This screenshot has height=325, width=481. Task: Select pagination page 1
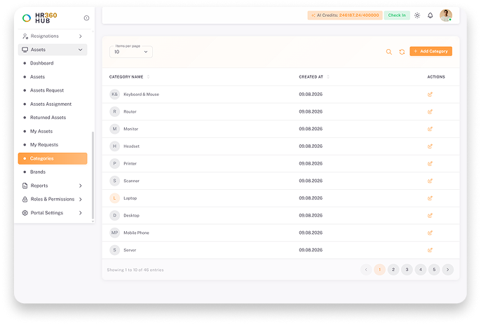point(379,270)
